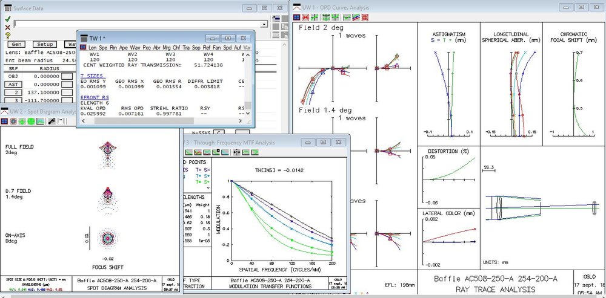The width and height of the screenshot is (606, 298).
Task: Open the Spd menu in TW 1
Action: pyautogui.click(x=227, y=47)
